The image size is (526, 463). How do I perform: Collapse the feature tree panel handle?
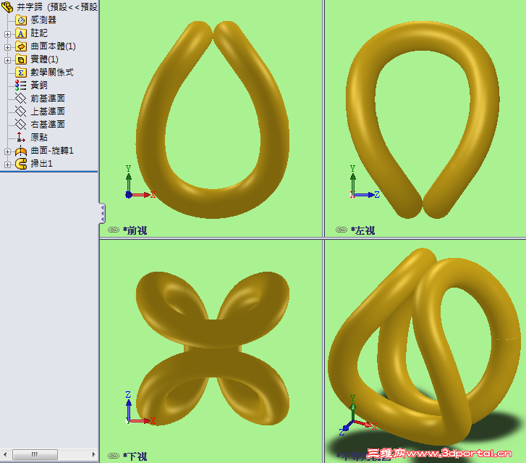click(x=102, y=213)
